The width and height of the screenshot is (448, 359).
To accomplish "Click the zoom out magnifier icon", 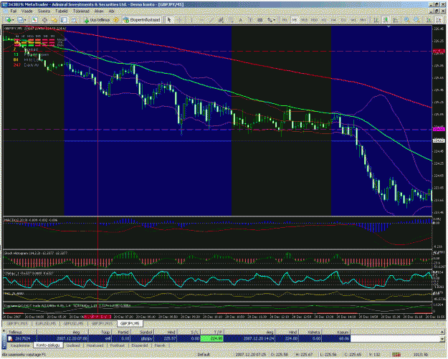I will [416, 20].
